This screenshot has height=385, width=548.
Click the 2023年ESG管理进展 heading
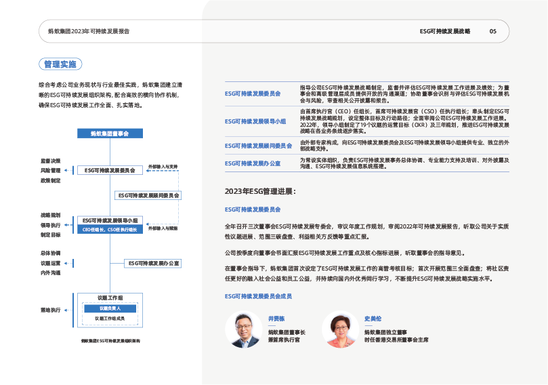259,191
